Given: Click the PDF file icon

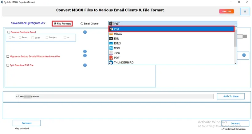Looking at the screenshot, I should point(111,58).
